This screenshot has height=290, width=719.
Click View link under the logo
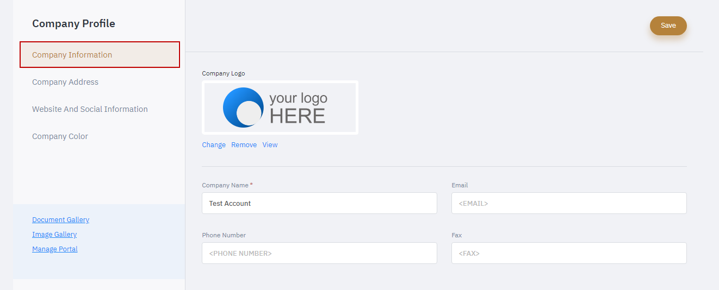point(270,145)
